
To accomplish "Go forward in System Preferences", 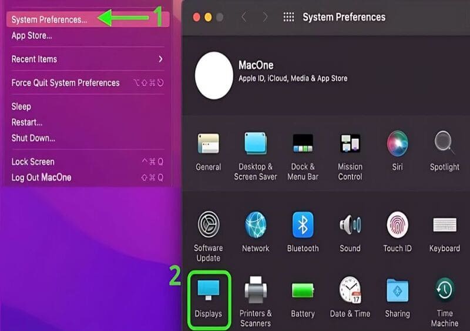I will (x=265, y=17).
